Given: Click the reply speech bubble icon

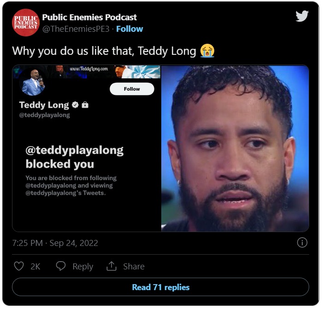Looking at the screenshot, I should (61, 266).
